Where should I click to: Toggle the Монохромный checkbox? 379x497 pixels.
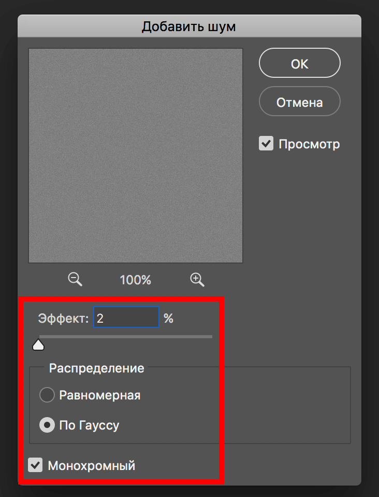[35, 465]
